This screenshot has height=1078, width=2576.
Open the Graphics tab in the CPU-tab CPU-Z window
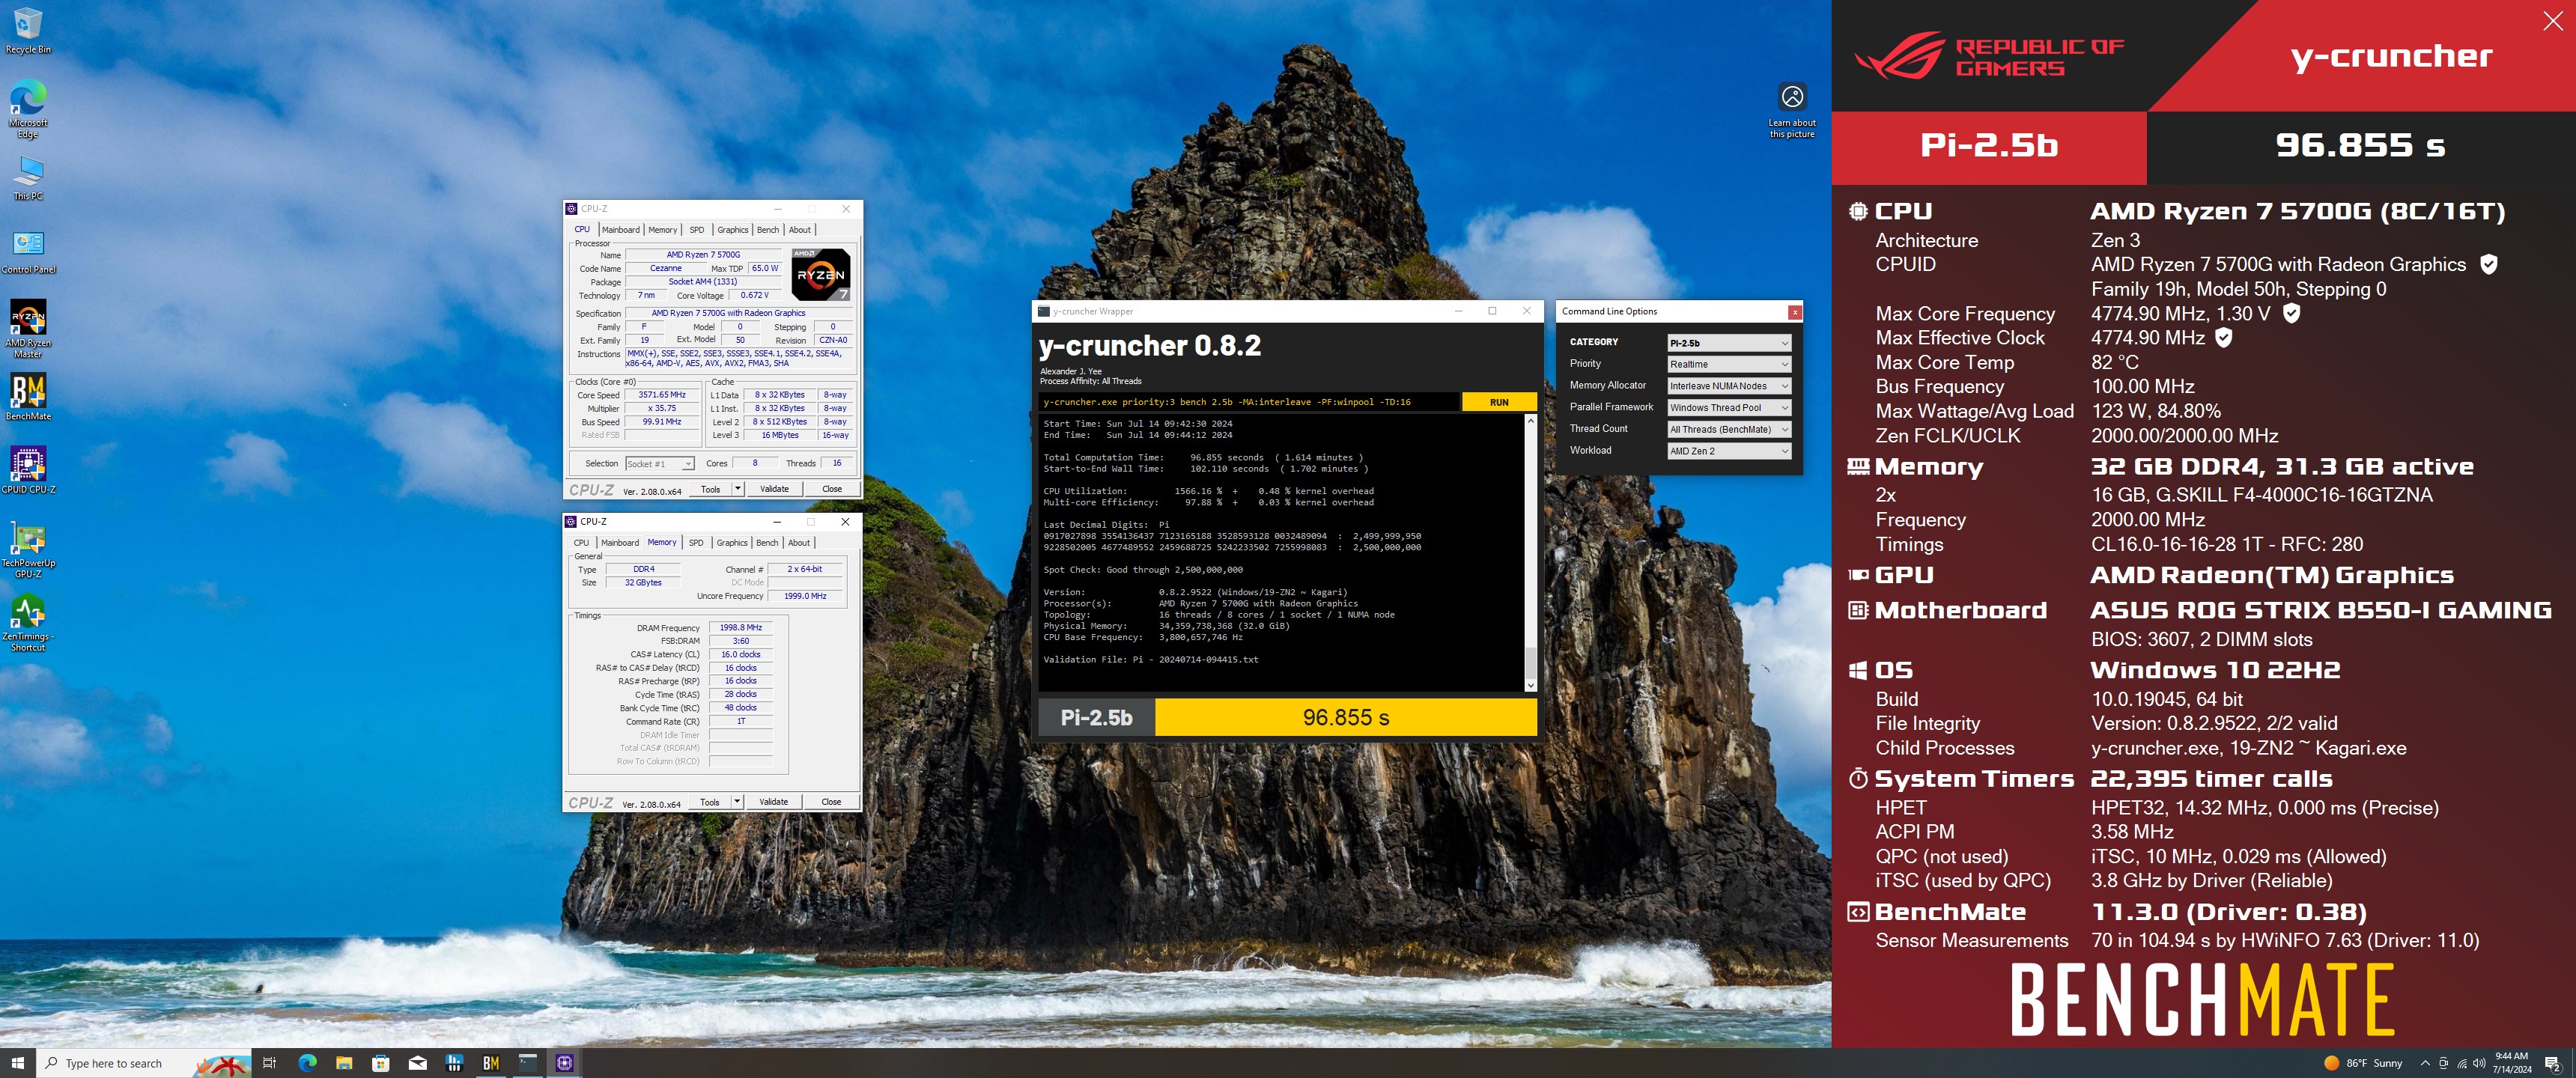[732, 230]
